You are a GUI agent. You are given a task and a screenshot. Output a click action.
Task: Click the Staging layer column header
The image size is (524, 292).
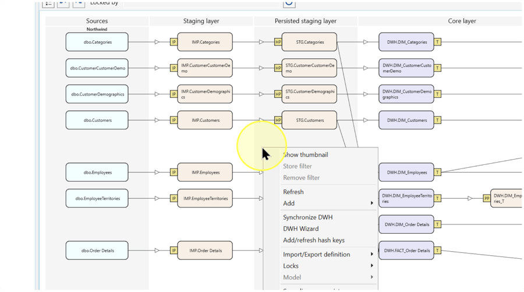coord(201,21)
